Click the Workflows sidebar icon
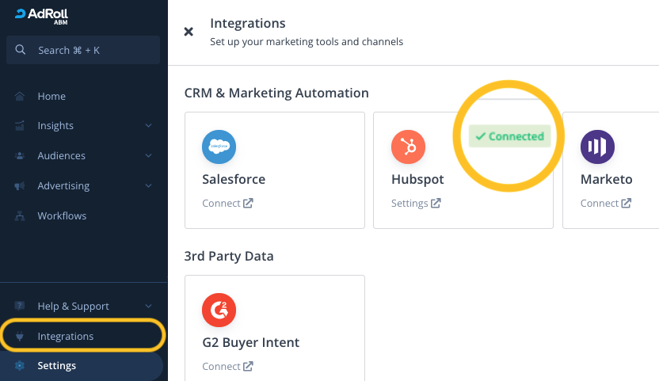 click(21, 216)
